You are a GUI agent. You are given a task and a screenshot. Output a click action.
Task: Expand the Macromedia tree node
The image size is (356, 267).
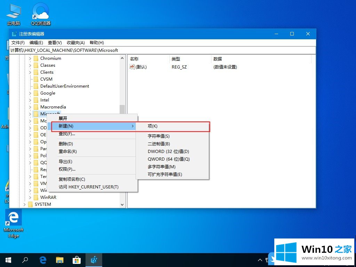(x=30, y=107)
